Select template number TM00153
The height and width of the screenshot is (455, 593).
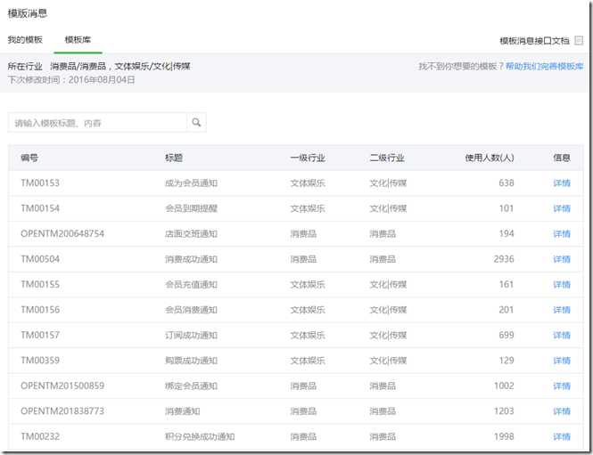pyautogui.click(x=40, y=183)
